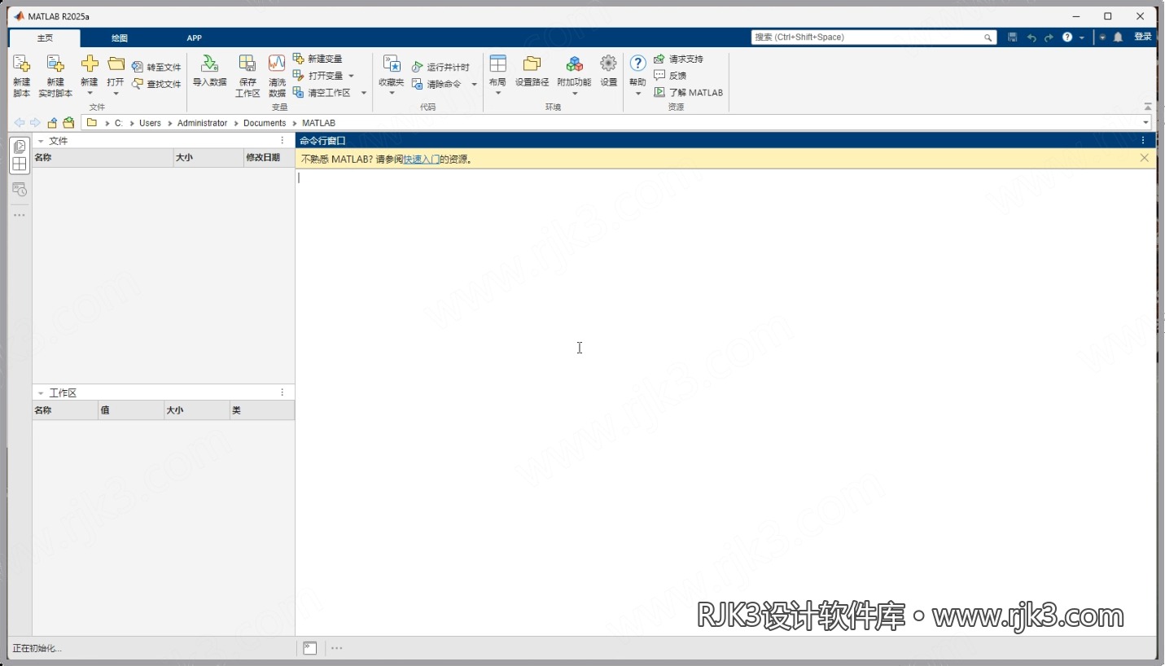Click the browse for folder icon

point(68,123)
